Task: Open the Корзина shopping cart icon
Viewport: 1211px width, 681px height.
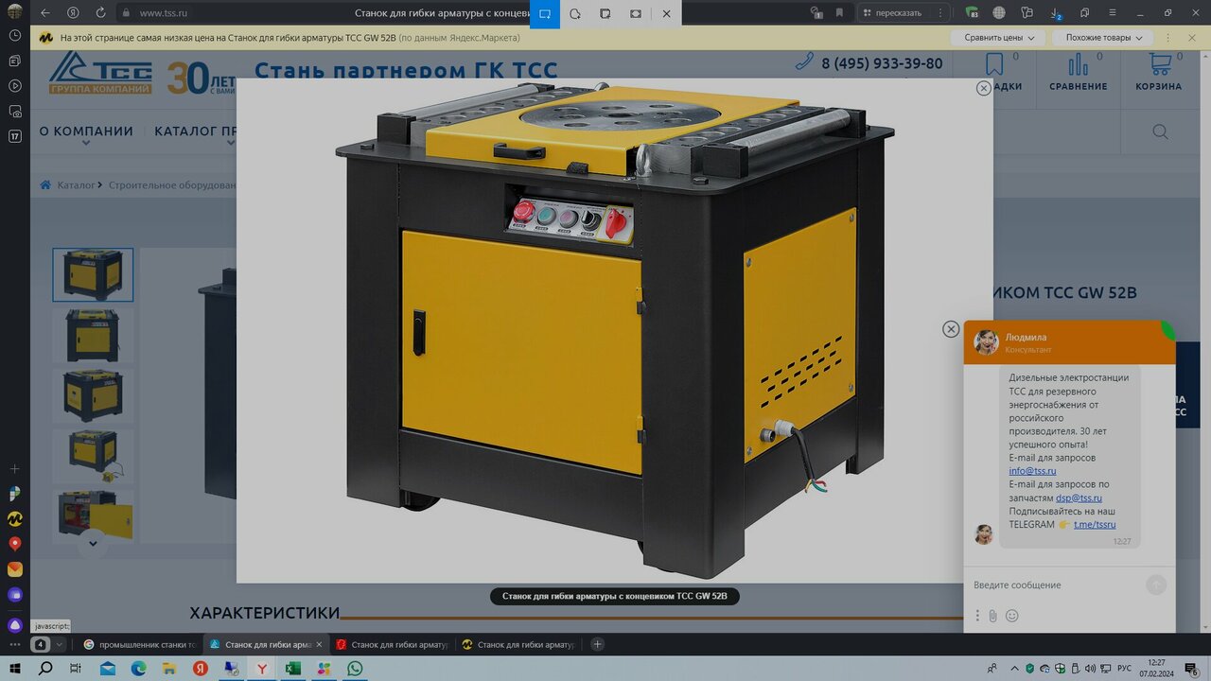Action: coord(1159,72)
